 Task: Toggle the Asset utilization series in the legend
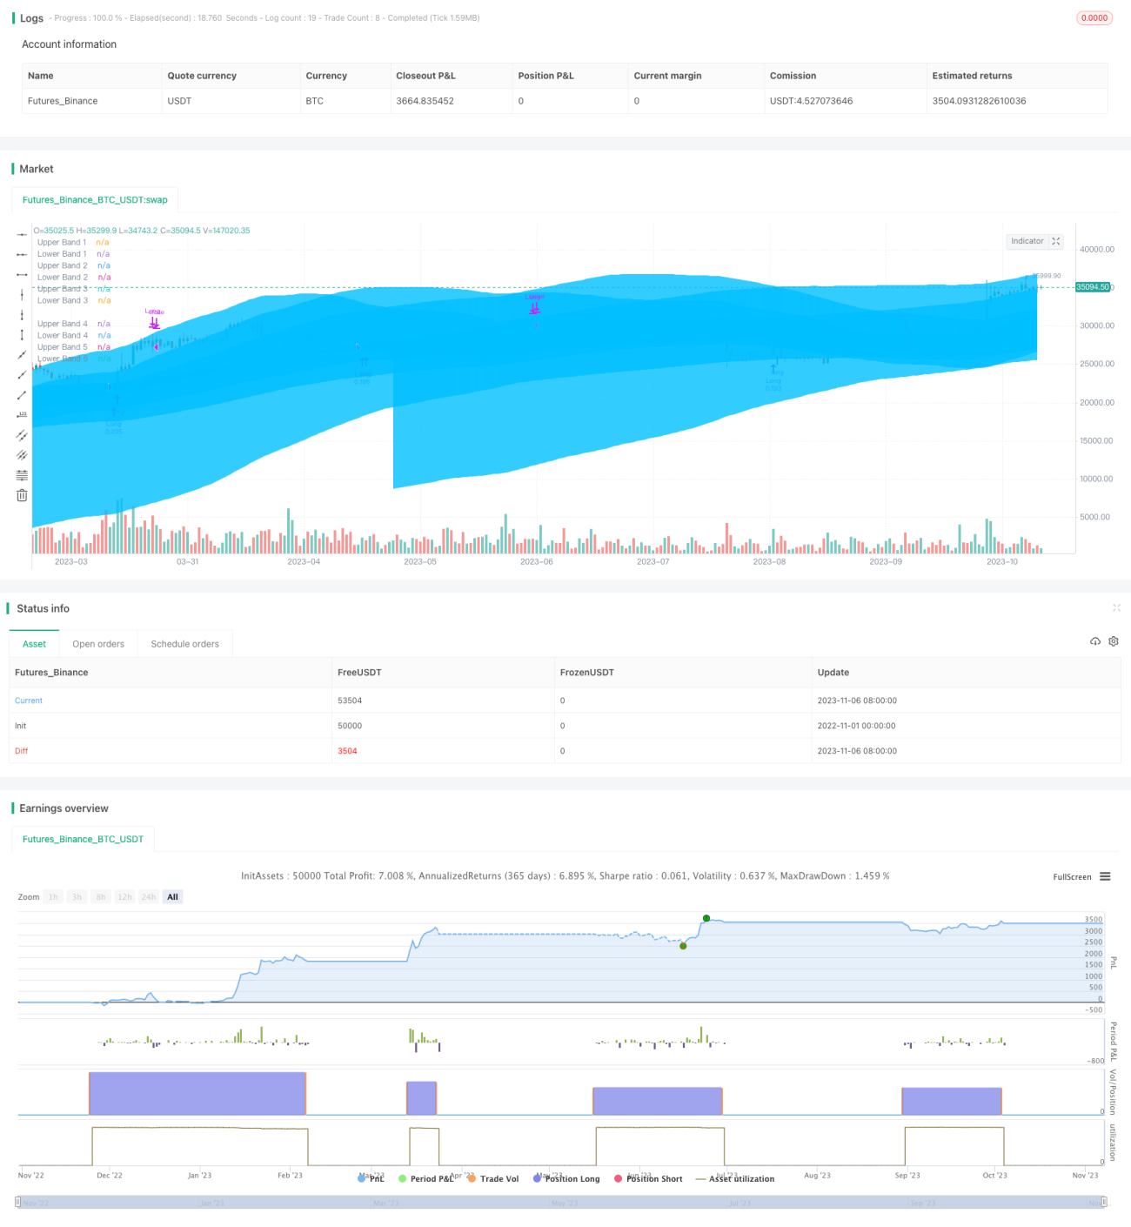pos(735,1178)
